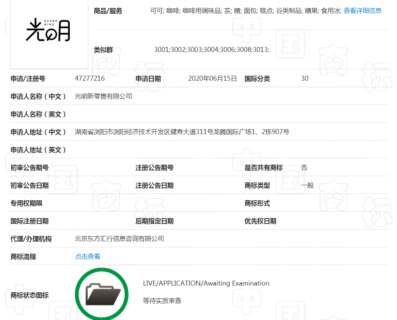Click the 商标状态图标 label
397x320 pixels.
(x=30, y=295)
